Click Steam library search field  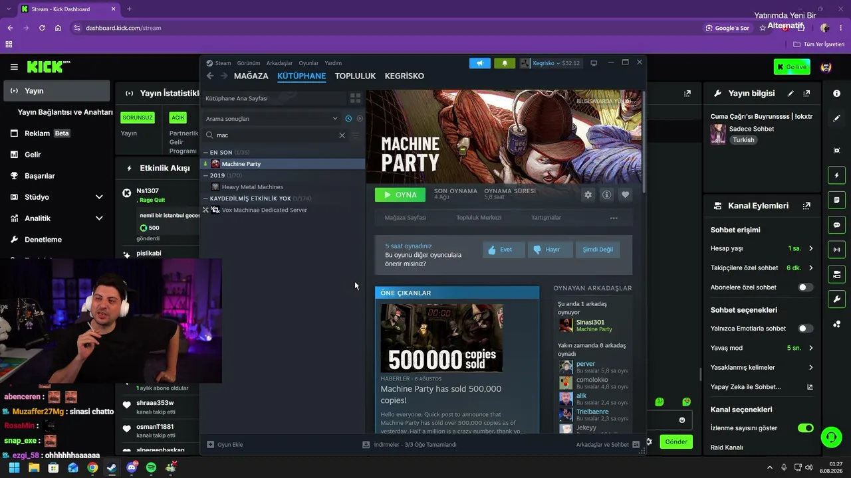[275, 135]
